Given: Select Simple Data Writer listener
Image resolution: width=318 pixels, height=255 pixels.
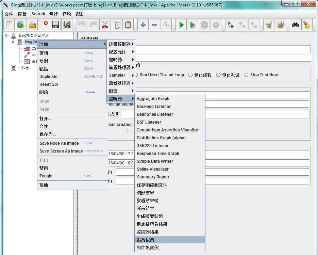Looking at the screenshot, I should 170,161.
